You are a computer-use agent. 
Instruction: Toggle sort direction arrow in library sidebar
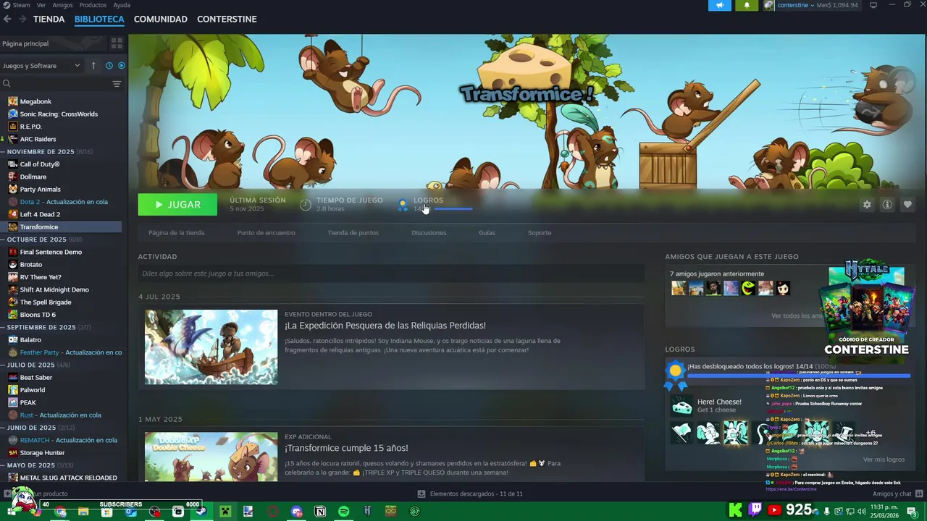coord(93,66)
